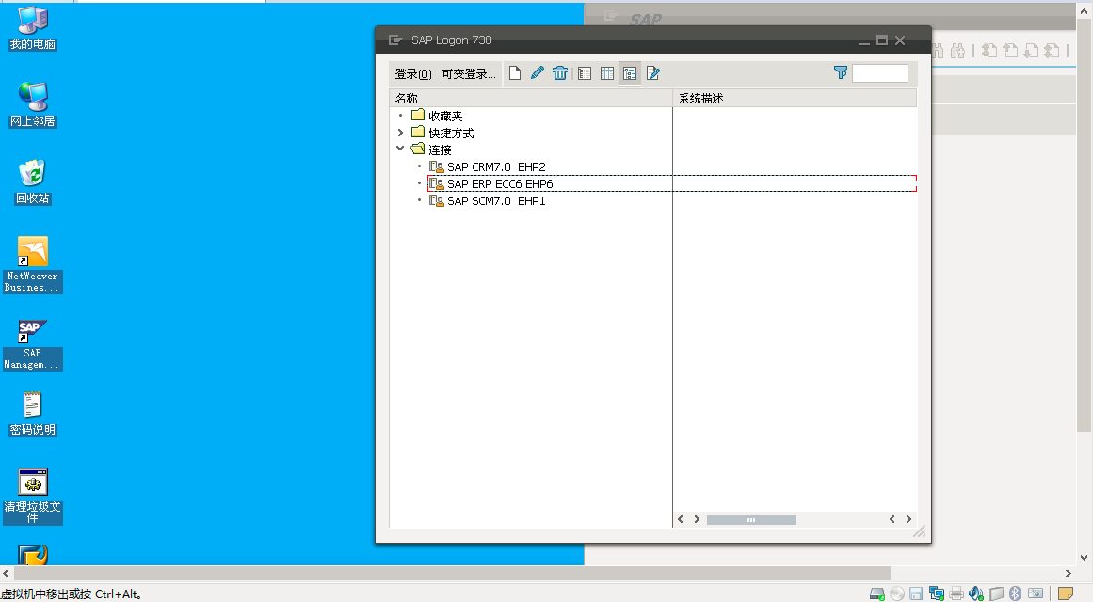The height and width of the screenshot is (602, 1093).
Task: Click the blue filter funnel icon
Action: (x=841, y=72)
